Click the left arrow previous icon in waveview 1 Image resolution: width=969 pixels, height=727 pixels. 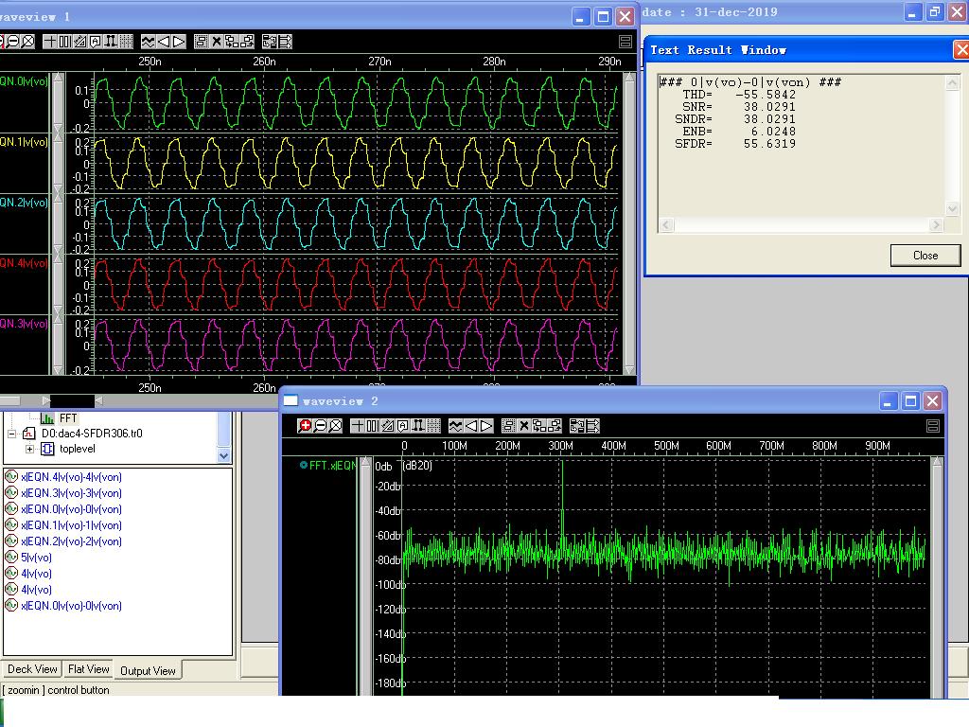163,42
